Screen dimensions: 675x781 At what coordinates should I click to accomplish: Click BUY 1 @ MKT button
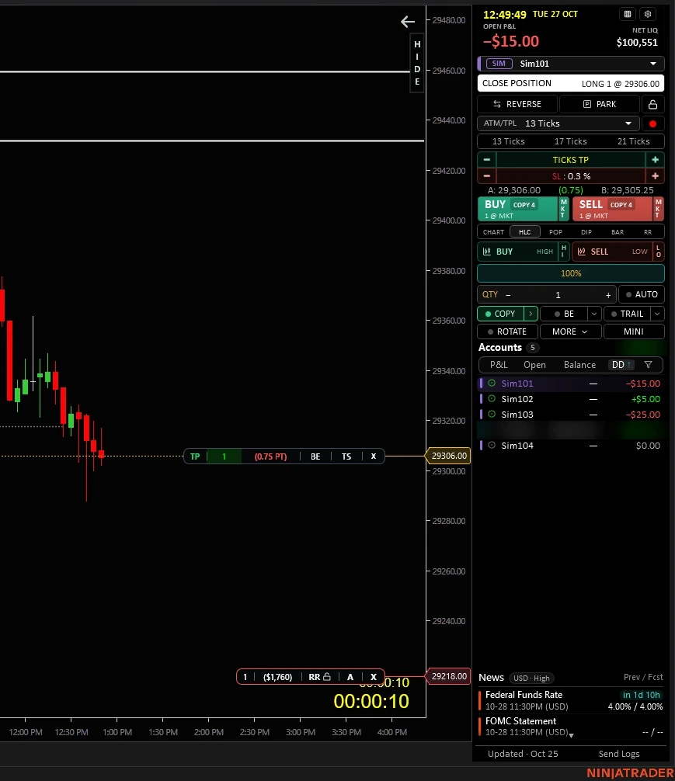[517, 209]
